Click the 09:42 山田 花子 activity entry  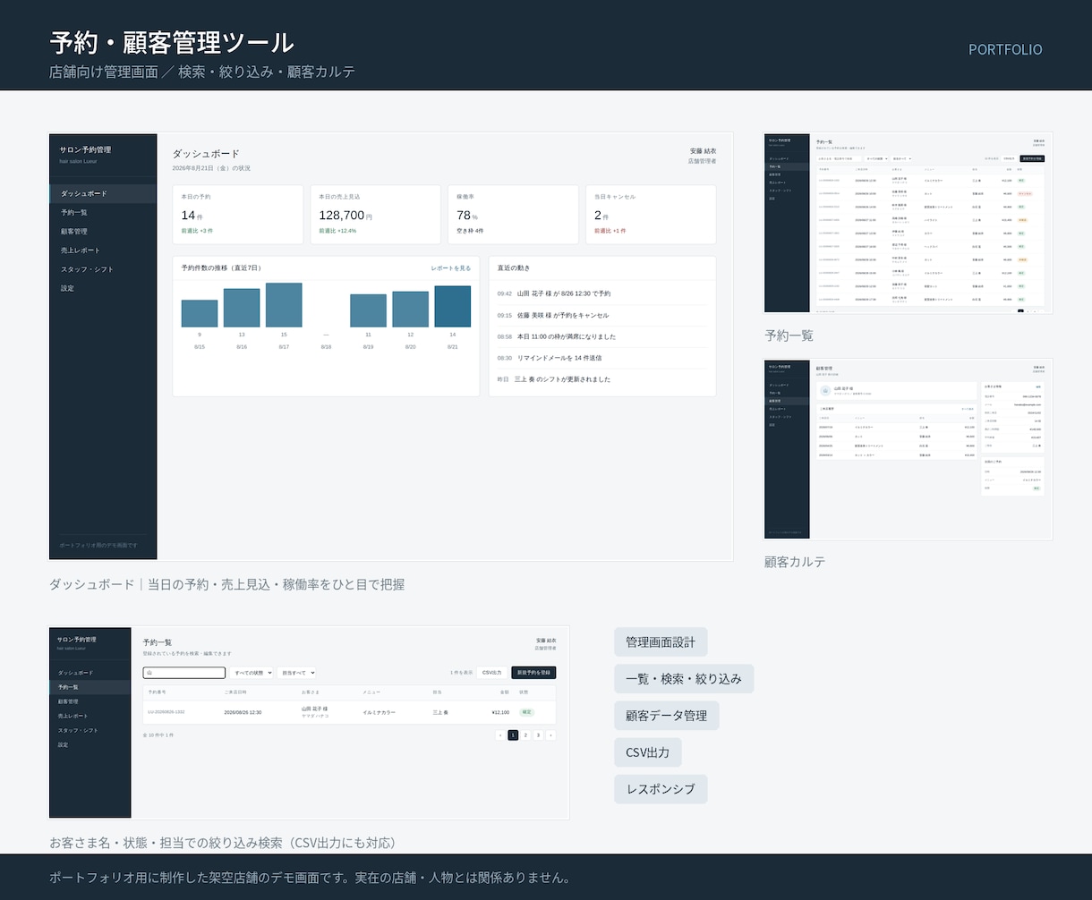(x=602, y=293)
